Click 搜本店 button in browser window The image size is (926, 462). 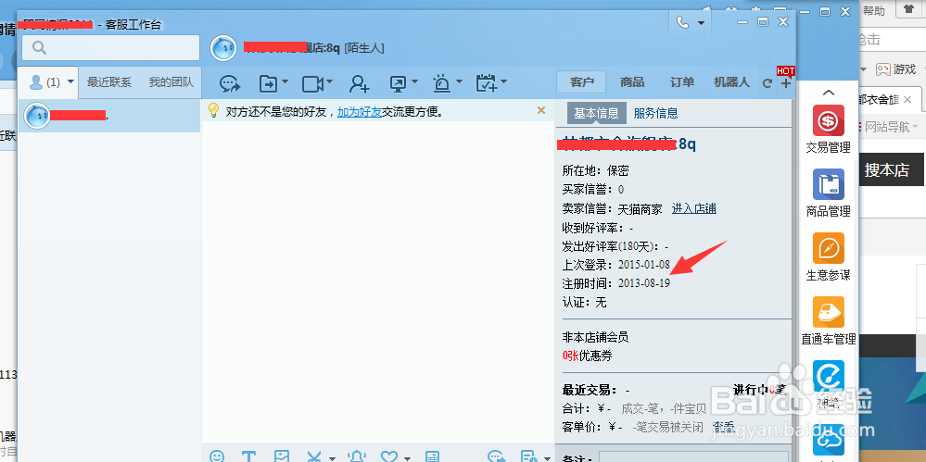coord(886,170)
